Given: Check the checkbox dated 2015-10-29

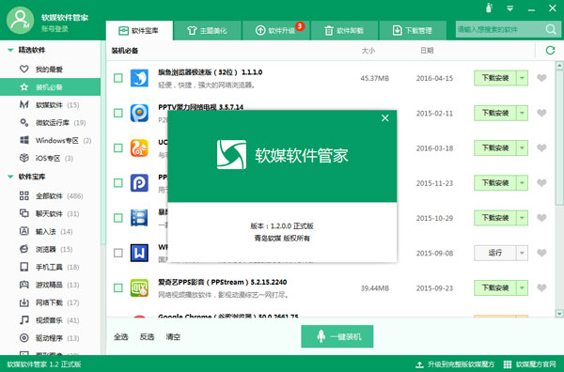Looking at the screenshot, I should click(118, 218).
